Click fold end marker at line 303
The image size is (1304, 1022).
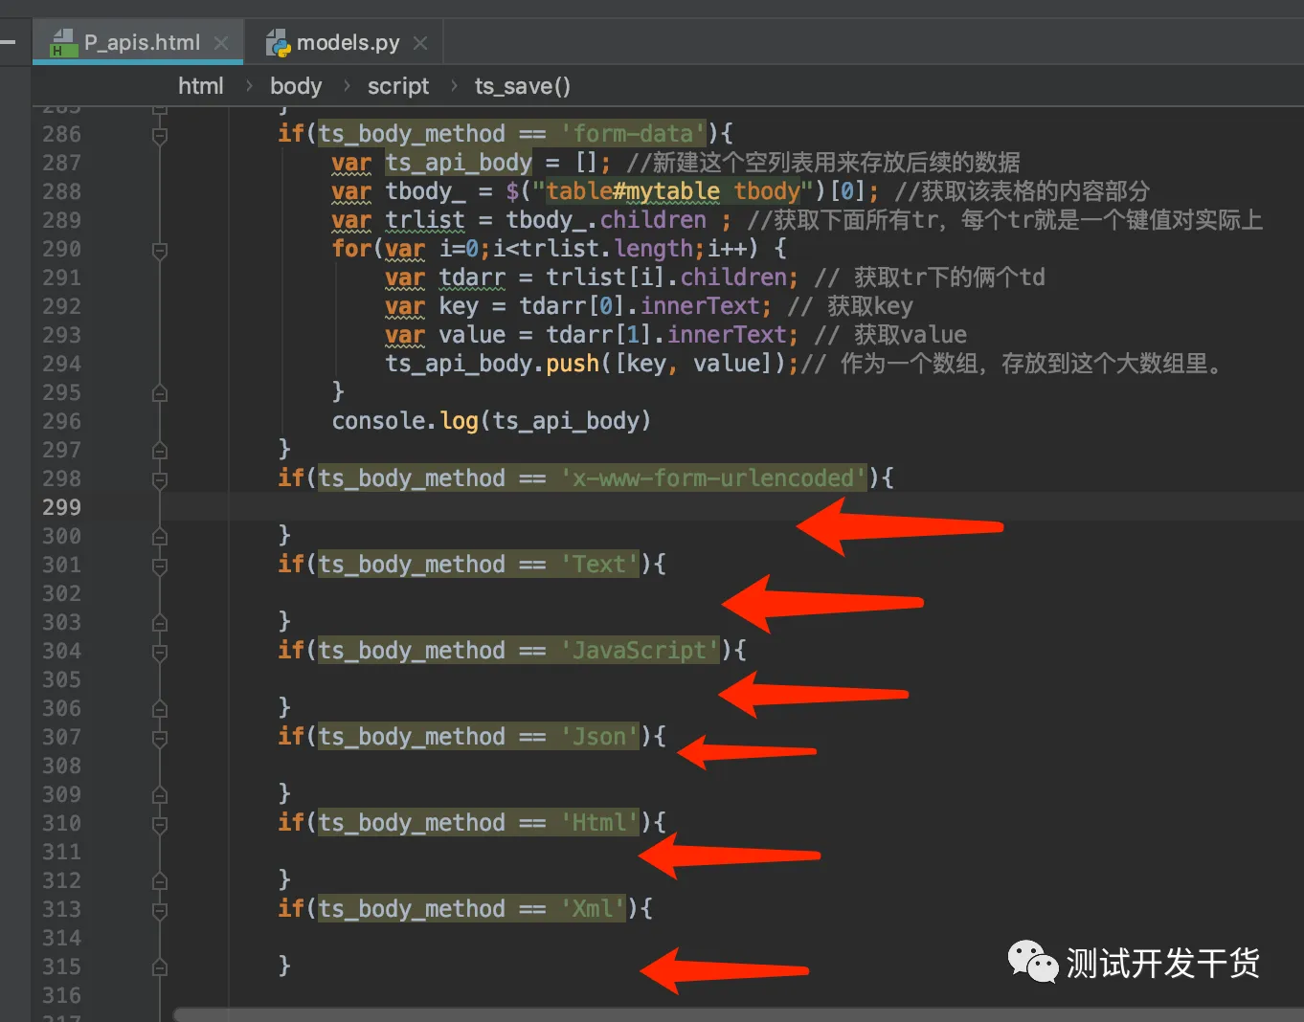click(x=160, y=623)
